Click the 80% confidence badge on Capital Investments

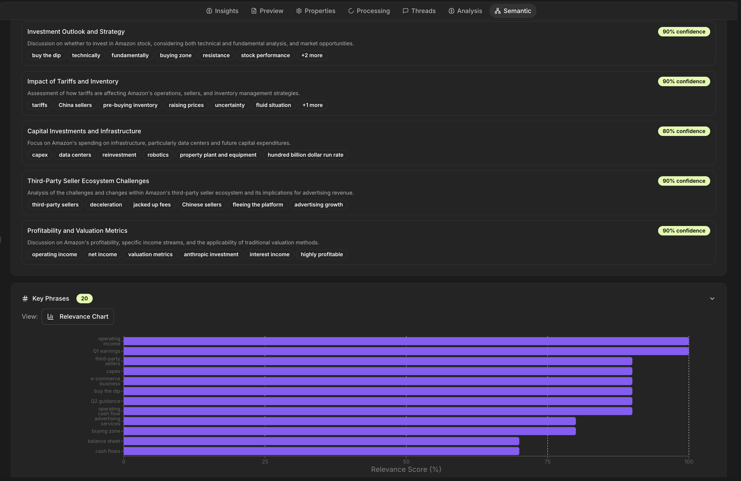684,131
